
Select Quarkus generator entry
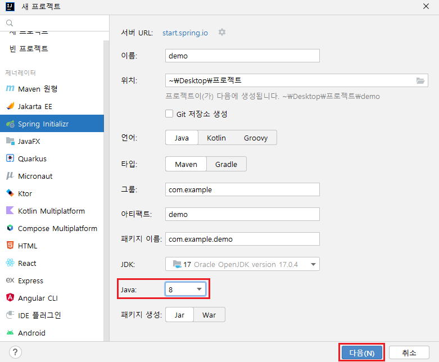pos(52,159)
